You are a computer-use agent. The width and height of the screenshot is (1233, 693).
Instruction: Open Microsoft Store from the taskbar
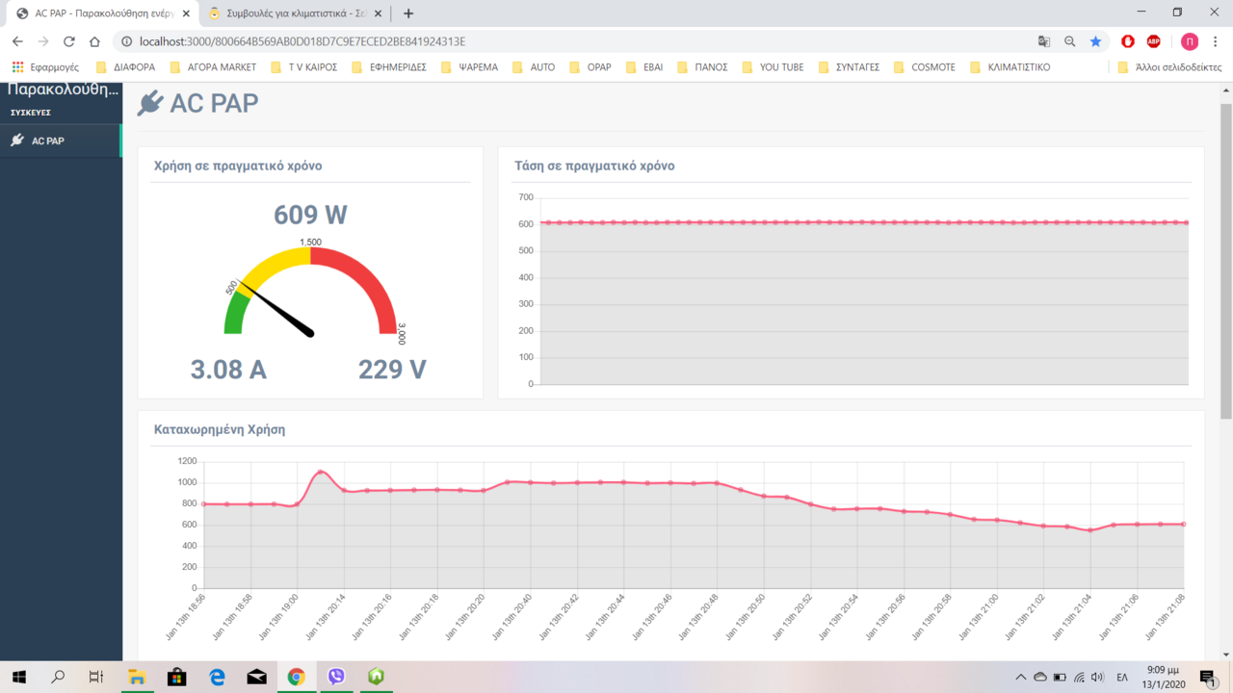pyautogui.click(x=176, y=677)
